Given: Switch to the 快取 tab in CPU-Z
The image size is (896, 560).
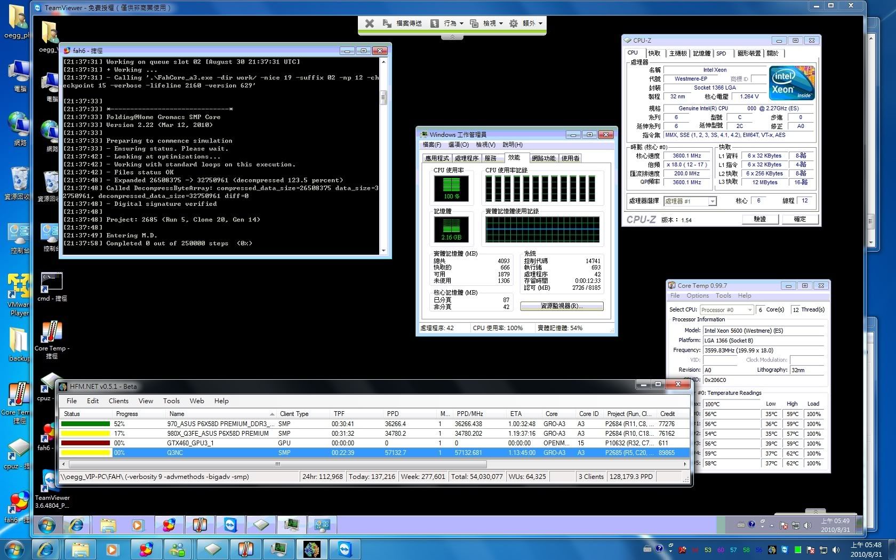Looking at the screenshot, I should tap(654, 53).
